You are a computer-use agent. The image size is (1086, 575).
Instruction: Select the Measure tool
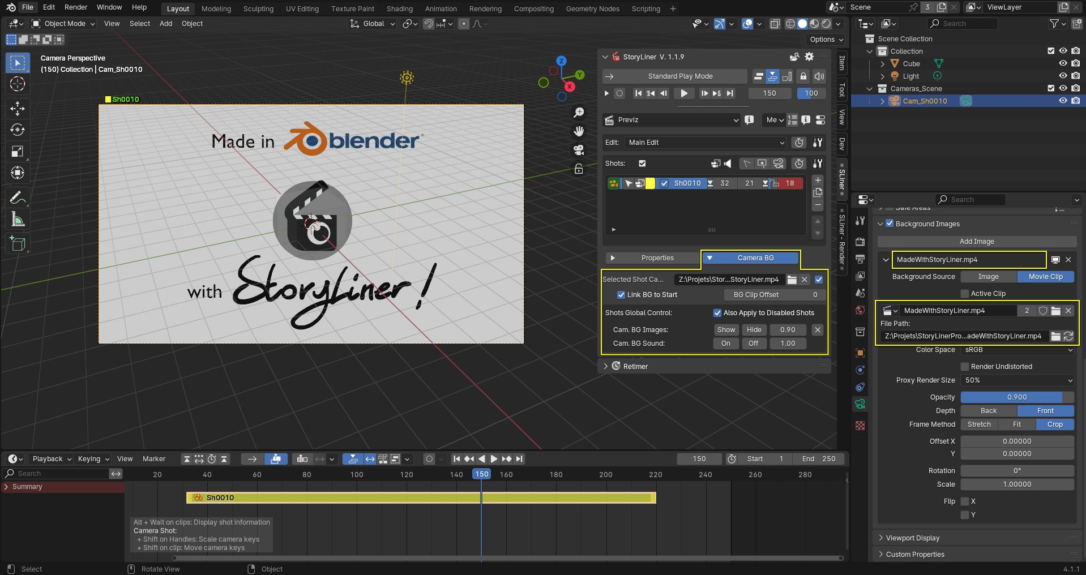pyautogui.click(x=18, y=219)
